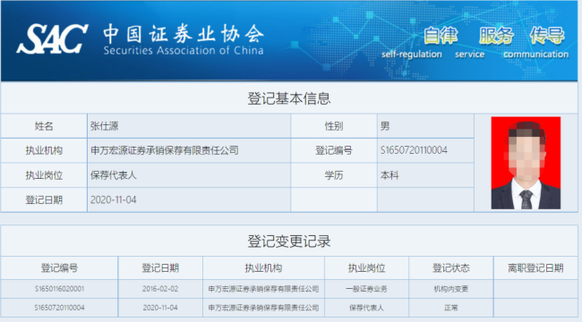Click the 离职登记日期 column header

click(535, 267)
